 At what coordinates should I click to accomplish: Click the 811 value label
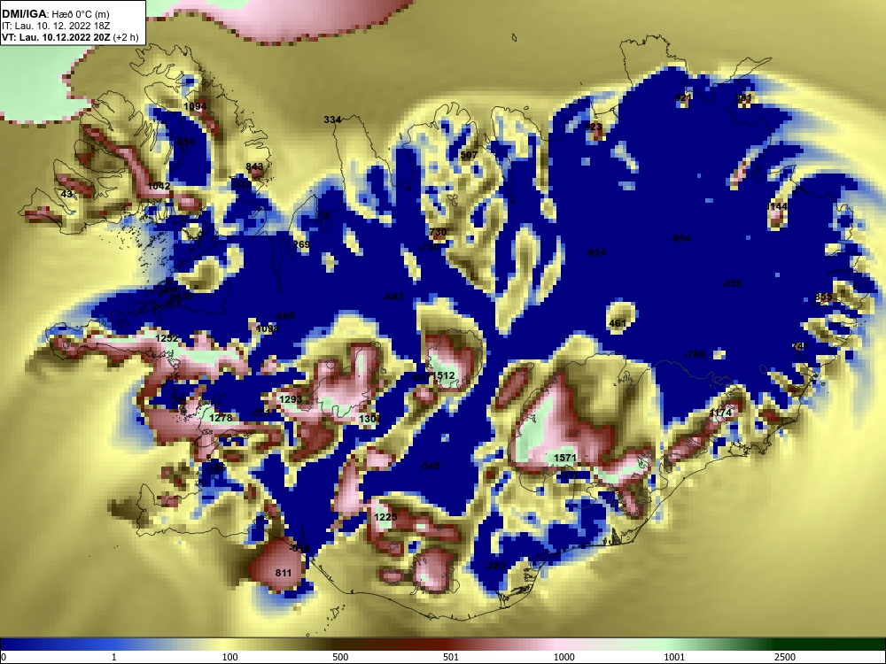(x=284, y=573)
